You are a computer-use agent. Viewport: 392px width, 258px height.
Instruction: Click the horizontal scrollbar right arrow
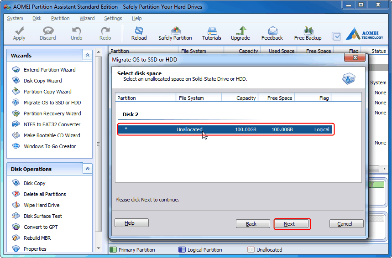pyautogui.click(x=384, y=169)
